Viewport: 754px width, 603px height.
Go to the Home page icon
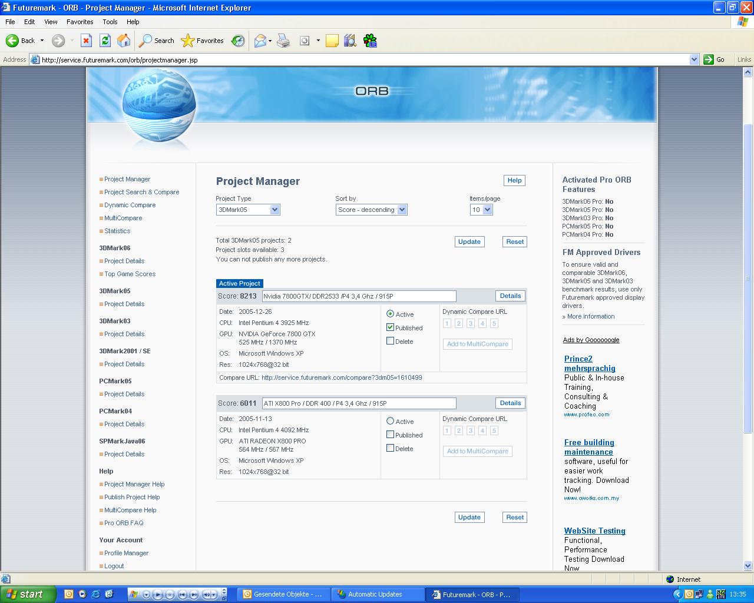(124, 41)
